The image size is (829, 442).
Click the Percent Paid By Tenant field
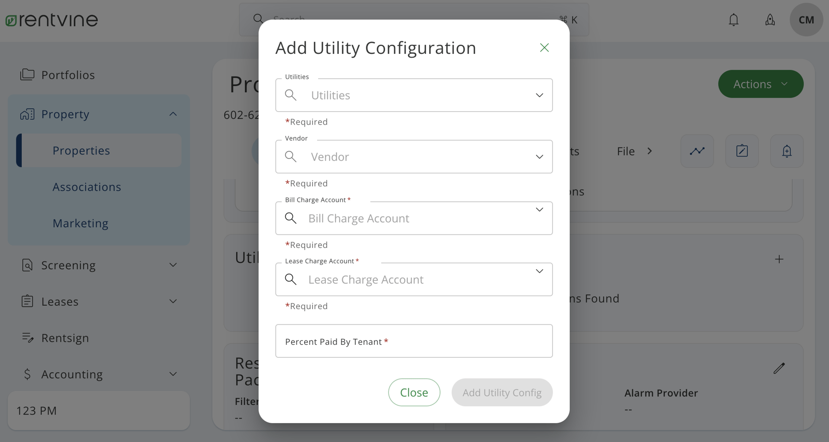414,341
